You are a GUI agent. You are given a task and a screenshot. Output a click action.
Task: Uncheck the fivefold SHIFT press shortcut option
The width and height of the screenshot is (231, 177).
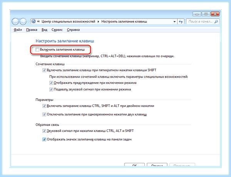point(44,70)
